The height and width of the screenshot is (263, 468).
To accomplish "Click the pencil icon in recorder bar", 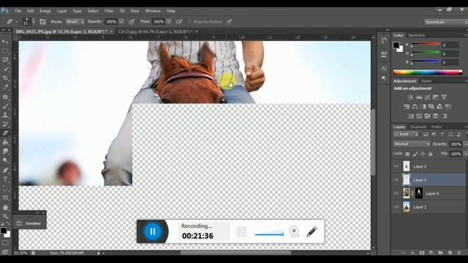I will [312, 232].
